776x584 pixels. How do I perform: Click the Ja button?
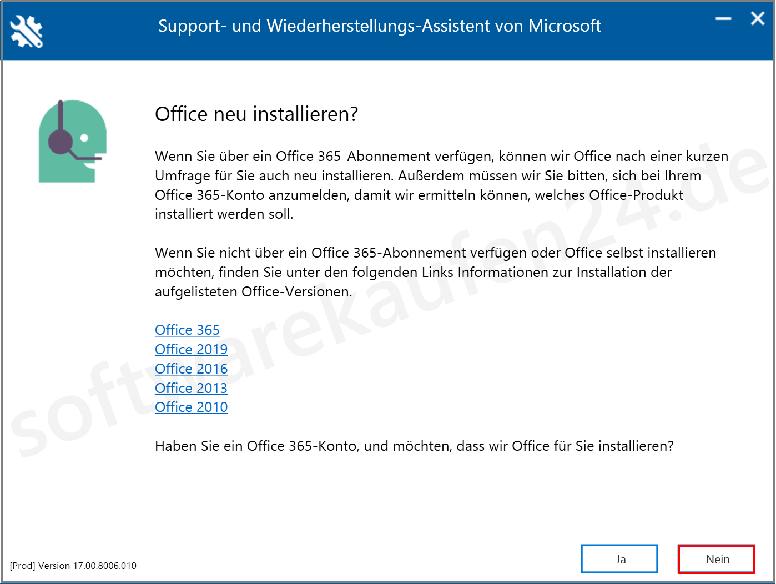coord(619,558)
